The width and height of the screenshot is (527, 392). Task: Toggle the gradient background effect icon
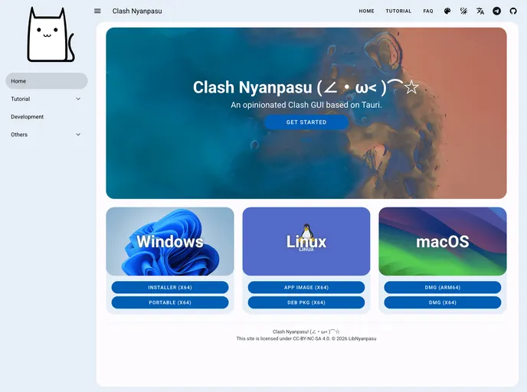tap(464, 11)
